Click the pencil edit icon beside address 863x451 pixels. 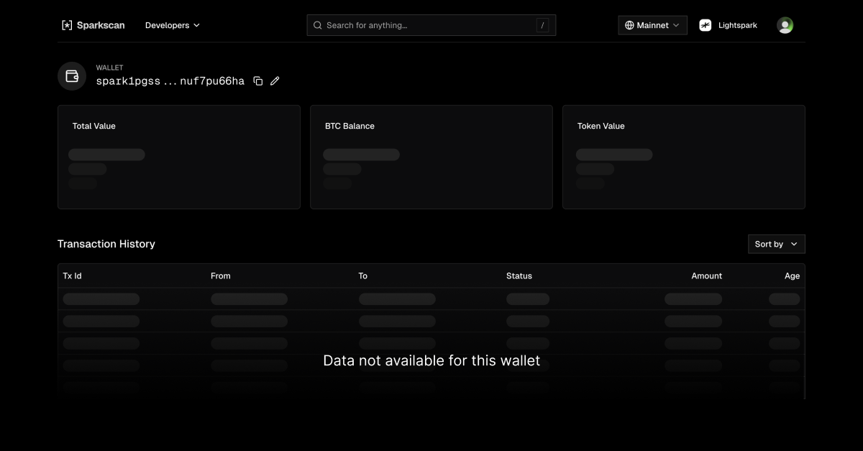tap(275, 81)
